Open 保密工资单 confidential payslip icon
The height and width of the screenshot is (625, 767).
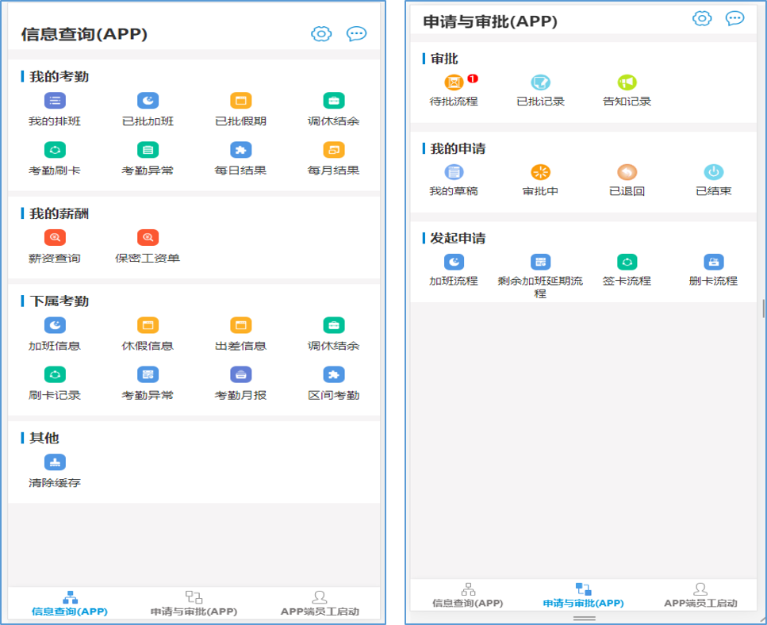coord(148,237)
